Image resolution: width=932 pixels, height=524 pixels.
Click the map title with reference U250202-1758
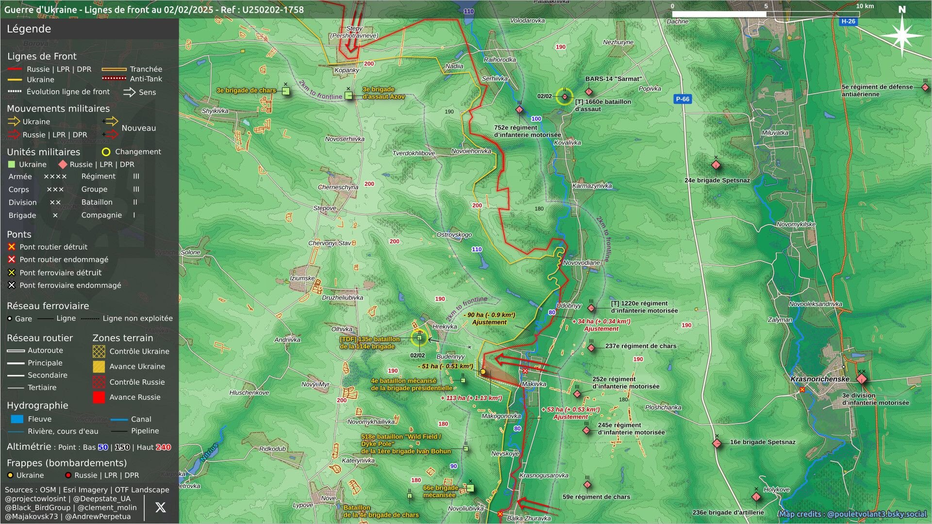[x=154, y=10]
